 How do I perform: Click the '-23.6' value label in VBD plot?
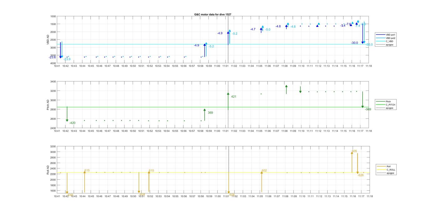[52, 57]
